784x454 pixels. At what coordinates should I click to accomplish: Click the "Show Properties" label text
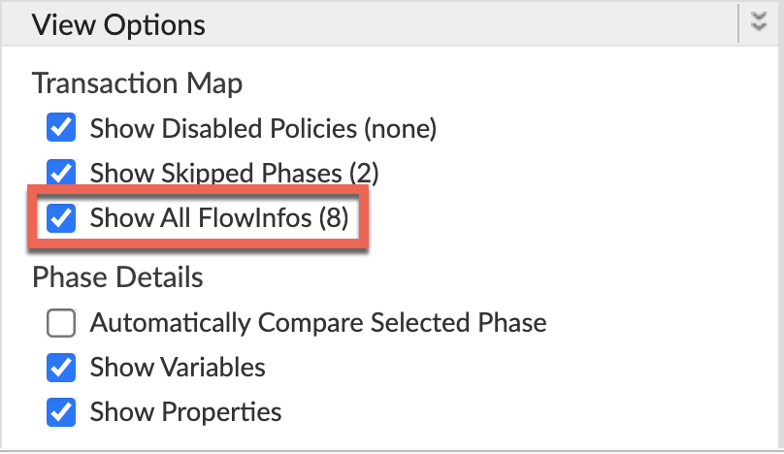pyautogui.click(x=185, y=412)
